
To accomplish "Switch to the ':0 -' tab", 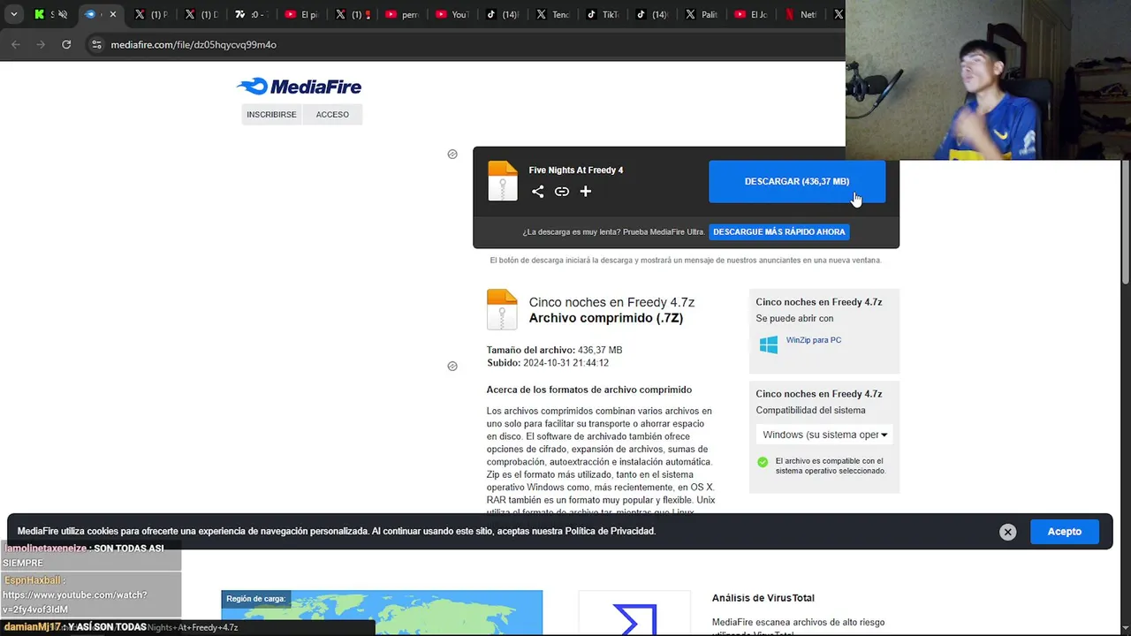I will tap(251, 14).
